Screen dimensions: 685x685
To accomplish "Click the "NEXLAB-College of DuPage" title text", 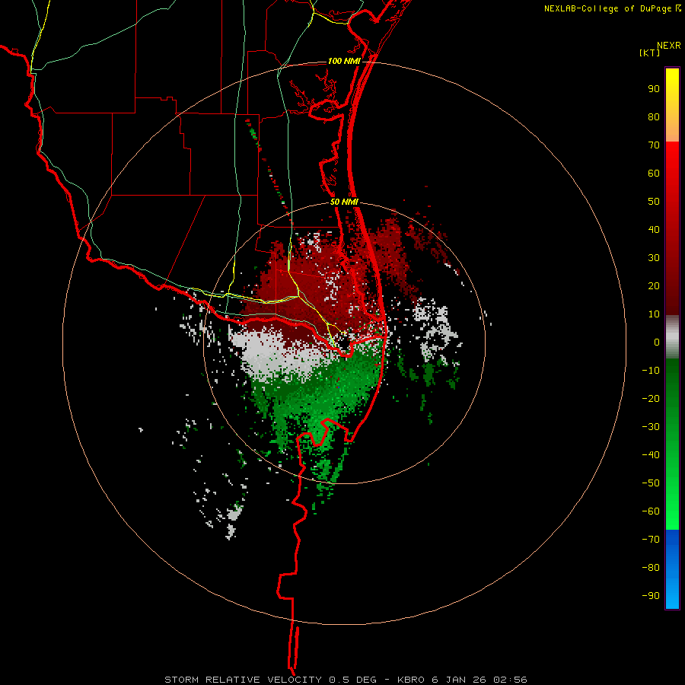I will [x=607, y=8].
